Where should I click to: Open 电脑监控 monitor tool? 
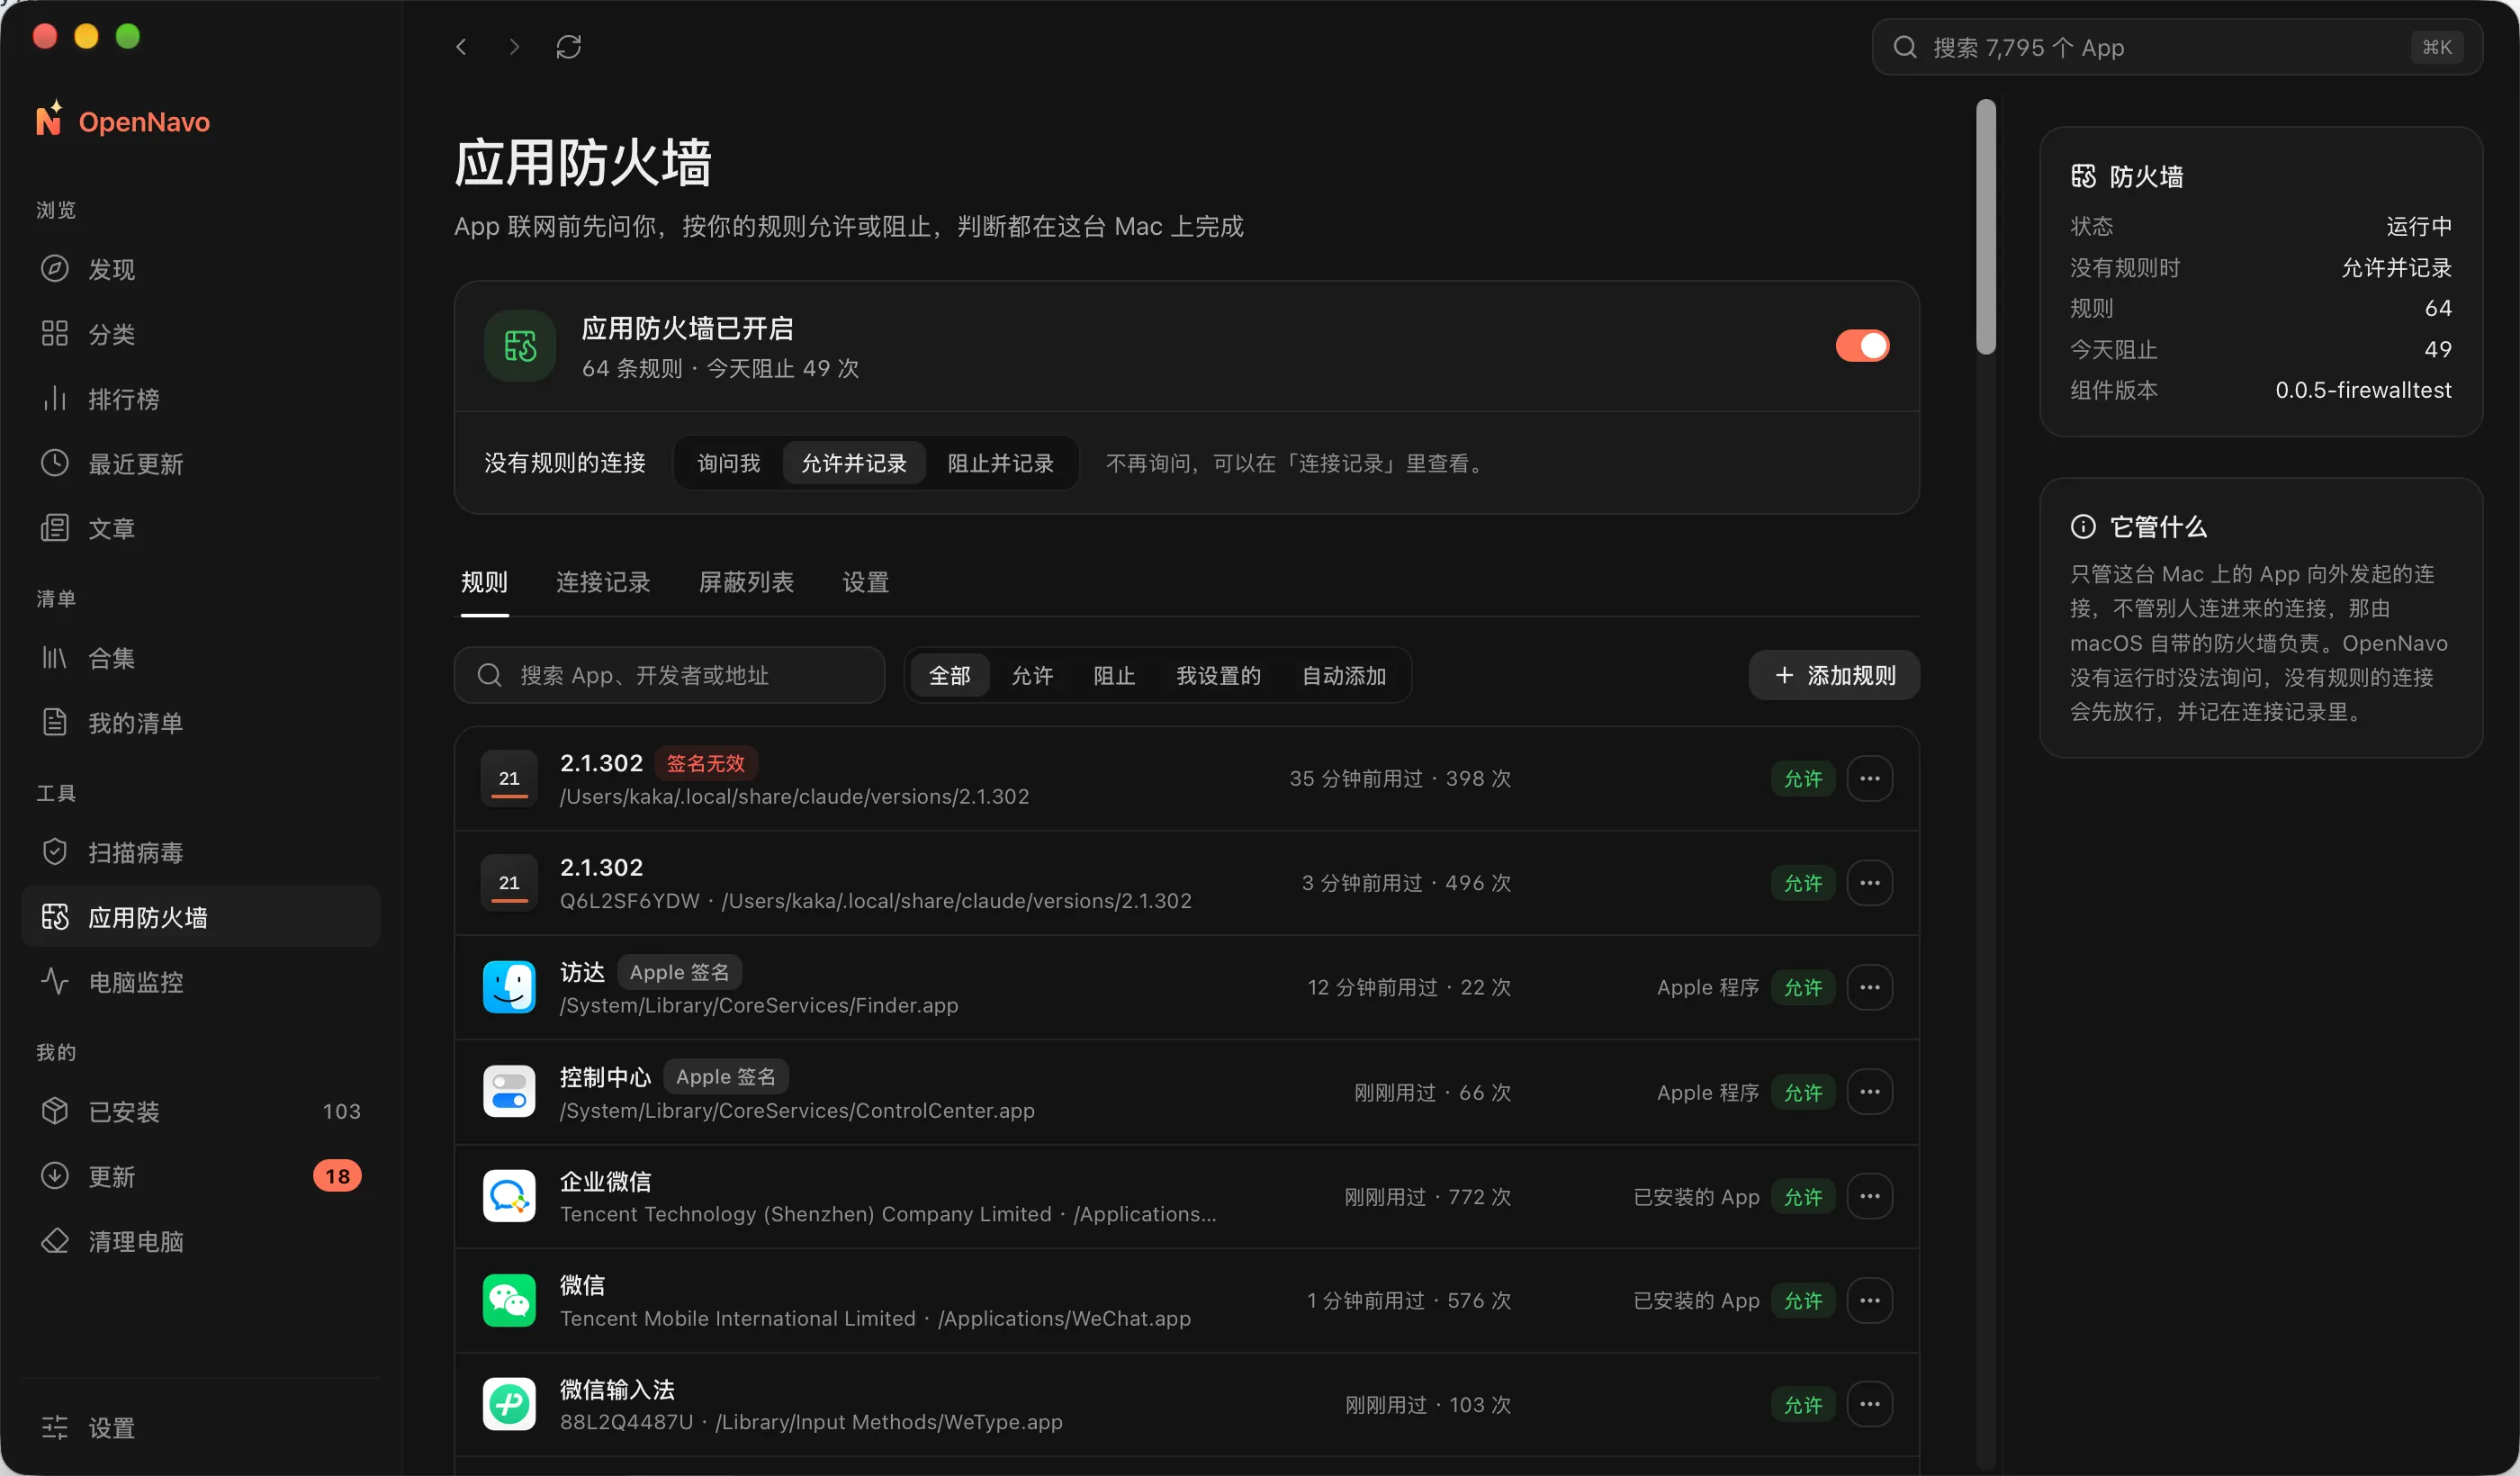tap(200, 982)
